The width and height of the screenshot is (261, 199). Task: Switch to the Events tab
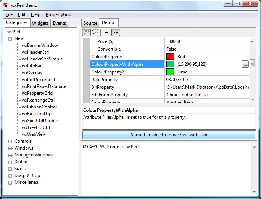60,23
